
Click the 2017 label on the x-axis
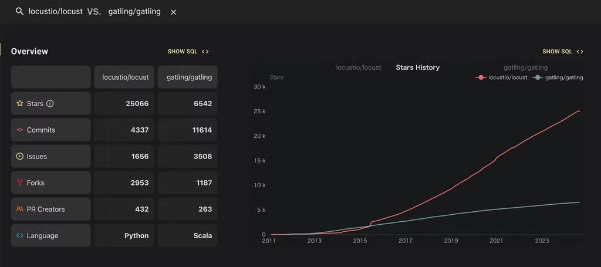click(x=405, y=241)
